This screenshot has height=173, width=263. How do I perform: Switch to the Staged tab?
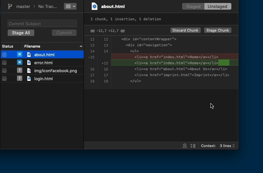pos(193,6)
